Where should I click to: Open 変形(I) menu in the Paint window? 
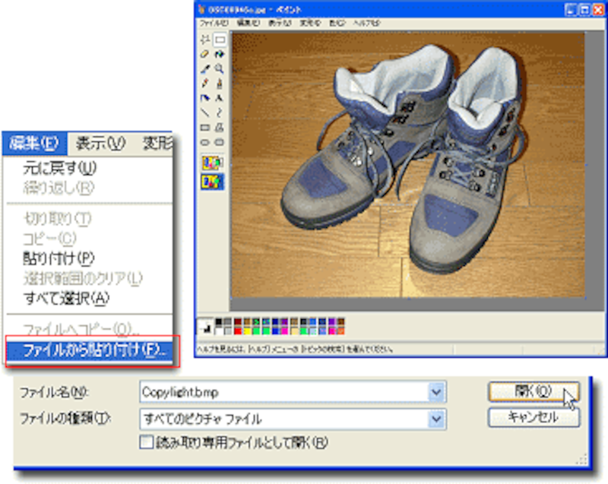click(310, 24)
